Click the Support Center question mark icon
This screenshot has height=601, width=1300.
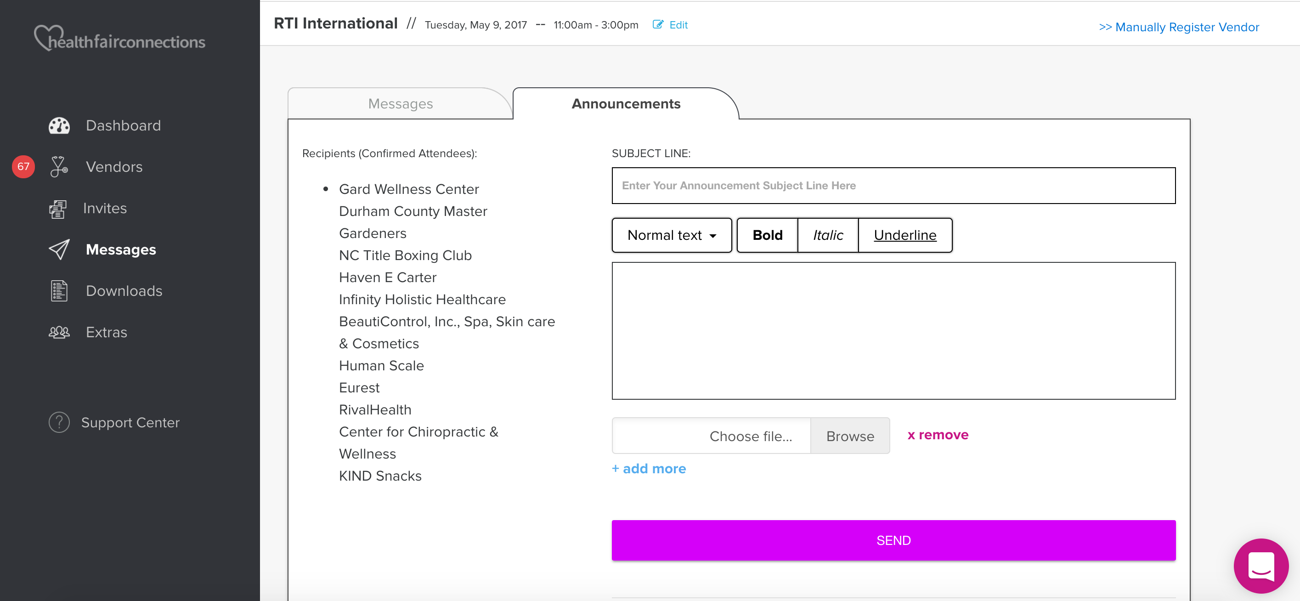point(59,422)
